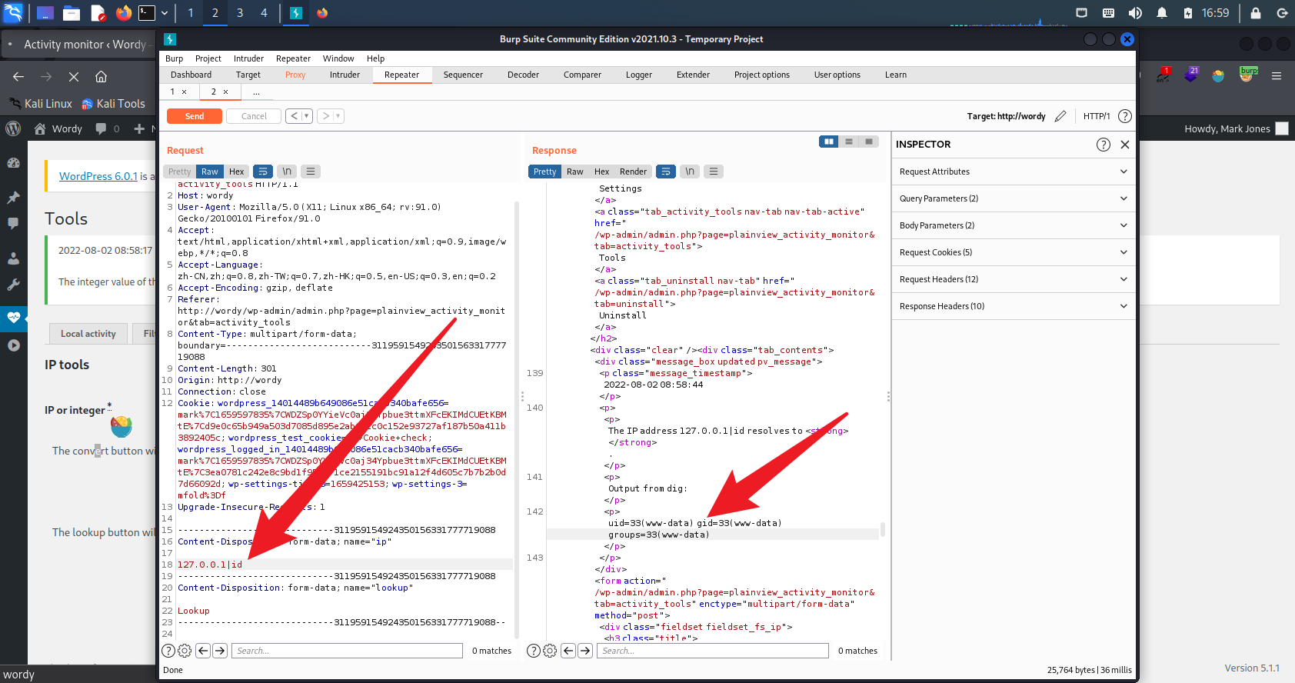Screen dimensions: 1295x683
Task: Switch Request view to Hex
Action: [x=237, y=172]
